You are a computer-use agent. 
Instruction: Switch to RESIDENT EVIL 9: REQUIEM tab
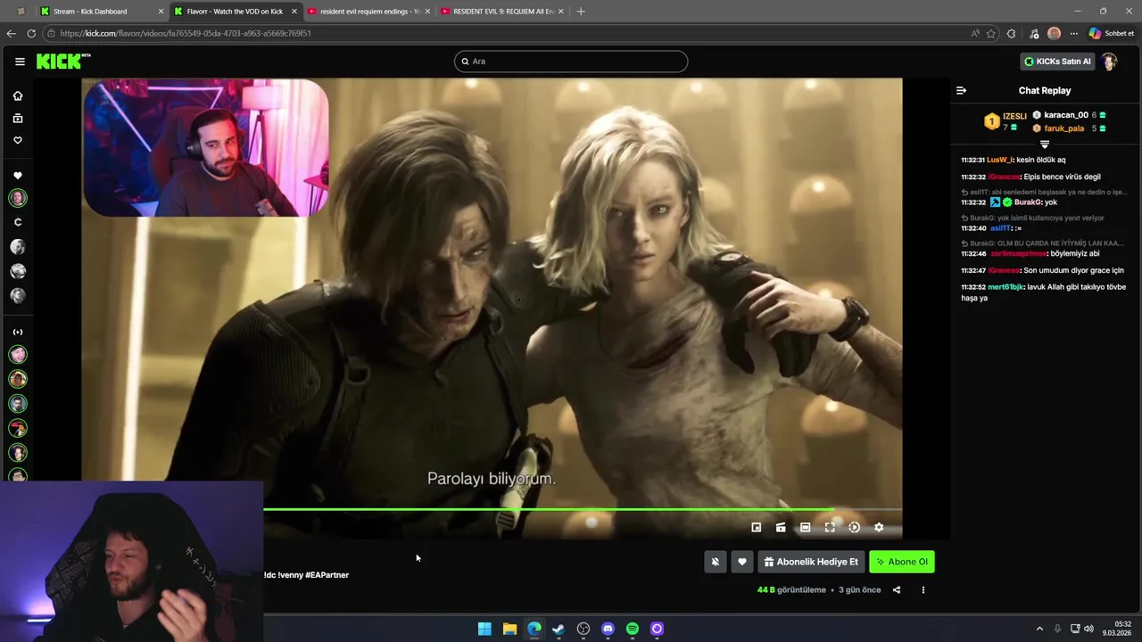[x=502, y=12]
